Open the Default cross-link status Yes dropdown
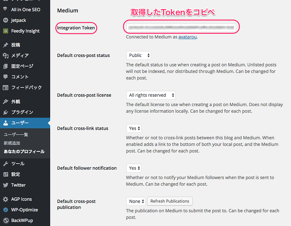Viewport: 291px width, 226px height. click(134, 128)
